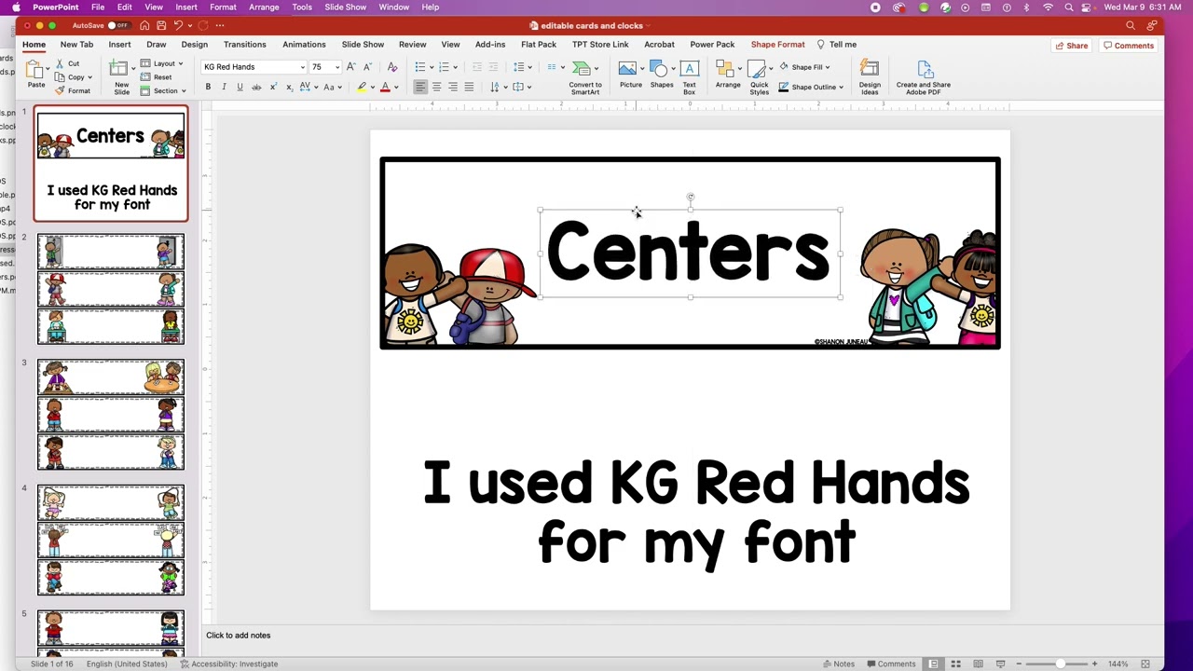Switch to the Transitions tab
The image size is (1193, 671).
click(244, 44)
